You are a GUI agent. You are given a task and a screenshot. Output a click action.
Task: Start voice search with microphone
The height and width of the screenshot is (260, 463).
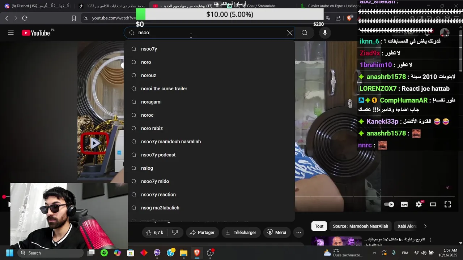(325, 33)
